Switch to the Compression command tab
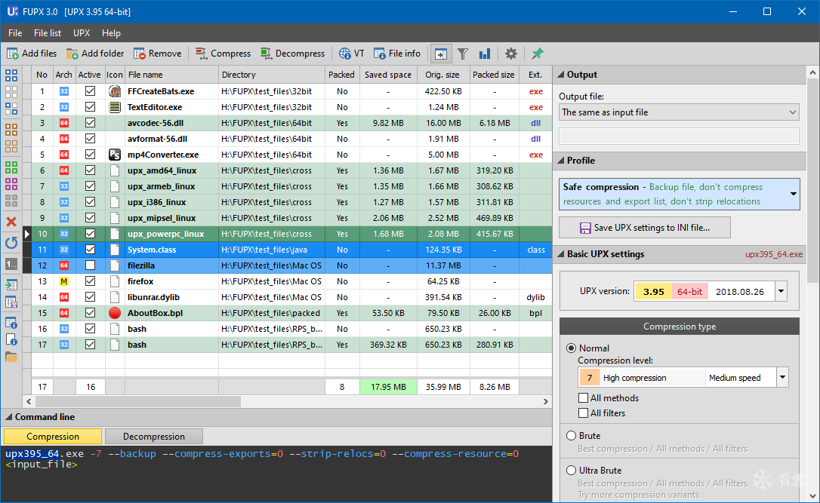This screenshot has height=503, width=820. tap(53, 436)
